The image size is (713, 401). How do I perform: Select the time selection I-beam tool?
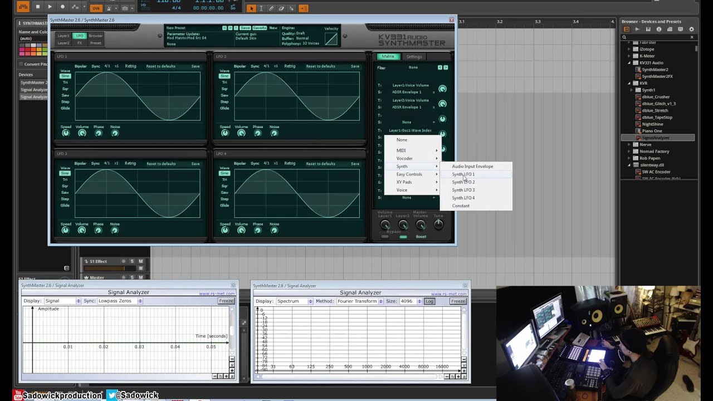coord(261,8)
